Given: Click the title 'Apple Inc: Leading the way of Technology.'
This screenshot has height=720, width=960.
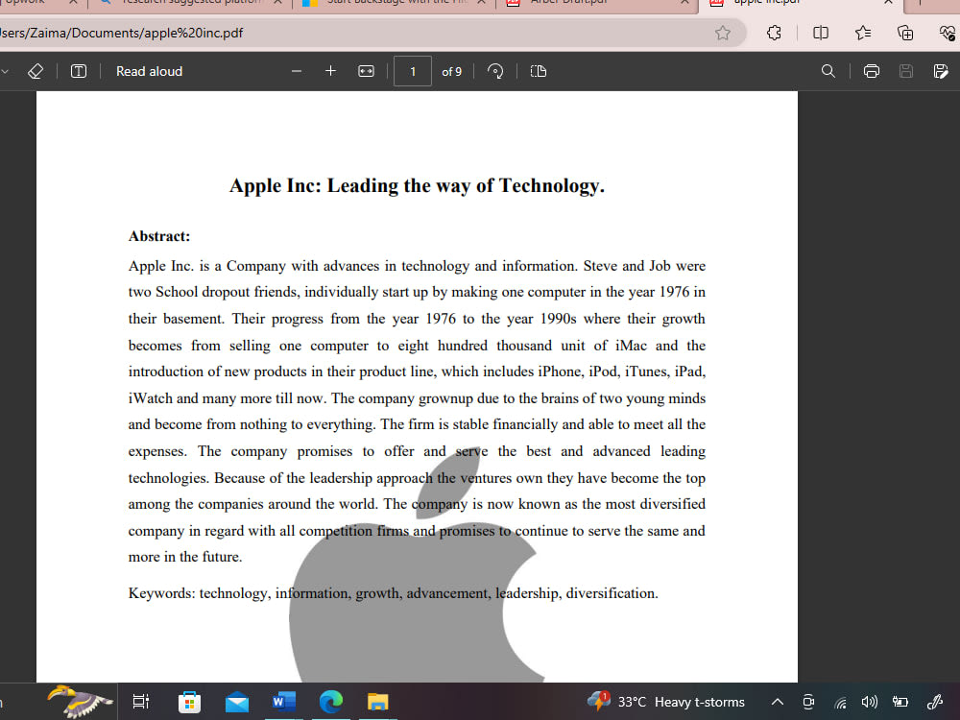Looking at the screenshot, I should click(417, 185).
